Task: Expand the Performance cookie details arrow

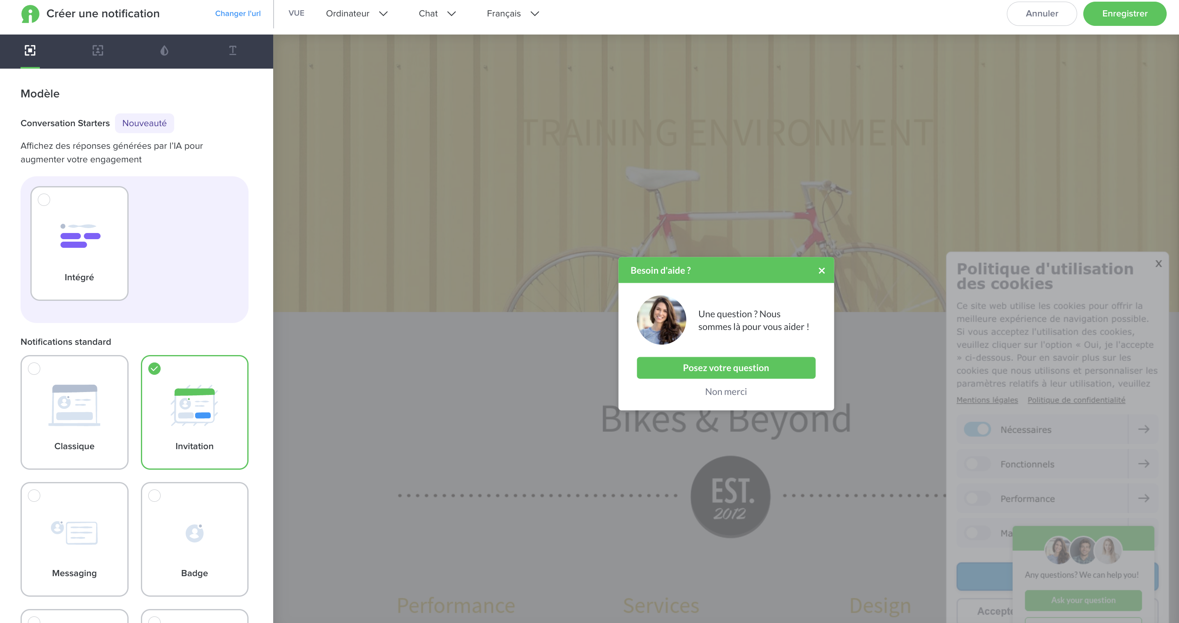Action: coord(1143,498)
